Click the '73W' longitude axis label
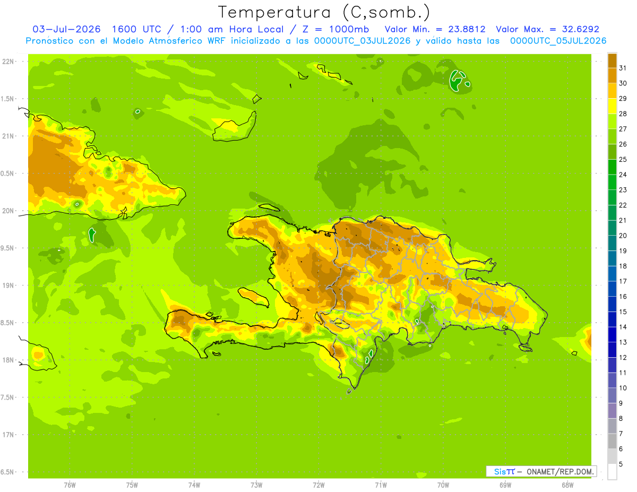637x492 pixels. click(256, 485)
